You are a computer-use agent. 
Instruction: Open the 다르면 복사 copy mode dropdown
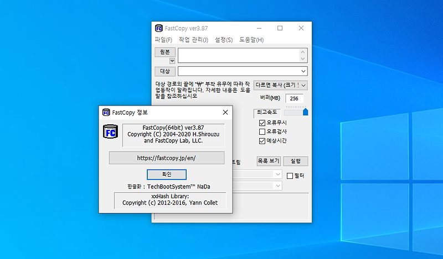click(281, 85)
